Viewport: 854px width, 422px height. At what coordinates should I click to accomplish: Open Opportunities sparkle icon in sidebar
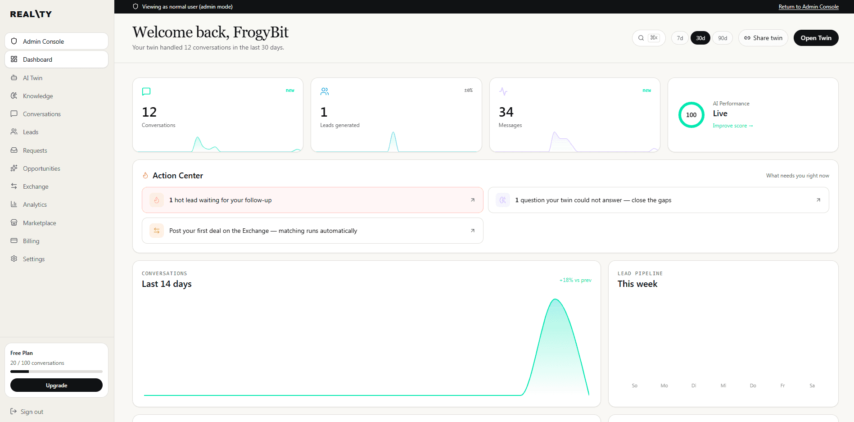14,168
